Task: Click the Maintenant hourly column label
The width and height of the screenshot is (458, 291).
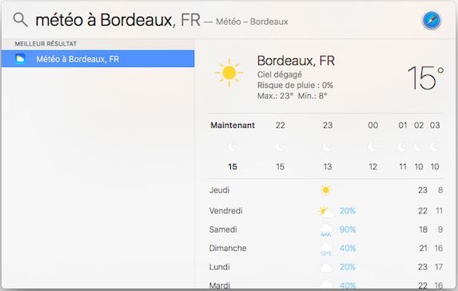Action: tap(233, 126)
